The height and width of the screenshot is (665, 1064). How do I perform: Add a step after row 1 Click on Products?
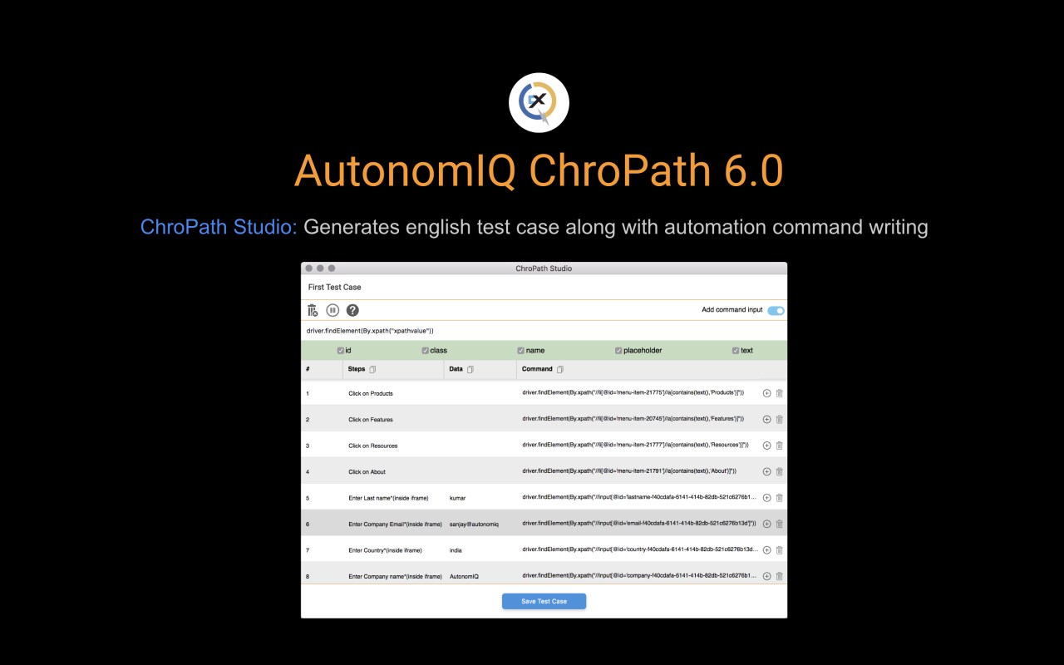coord(766,393)
